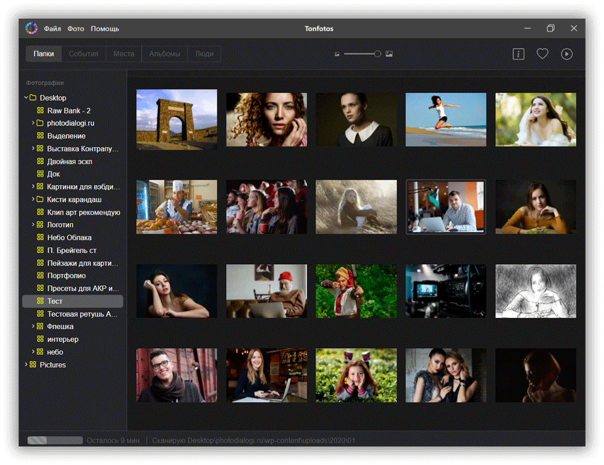
Task: Expand the Флешка folder
Action: point(33,326)
